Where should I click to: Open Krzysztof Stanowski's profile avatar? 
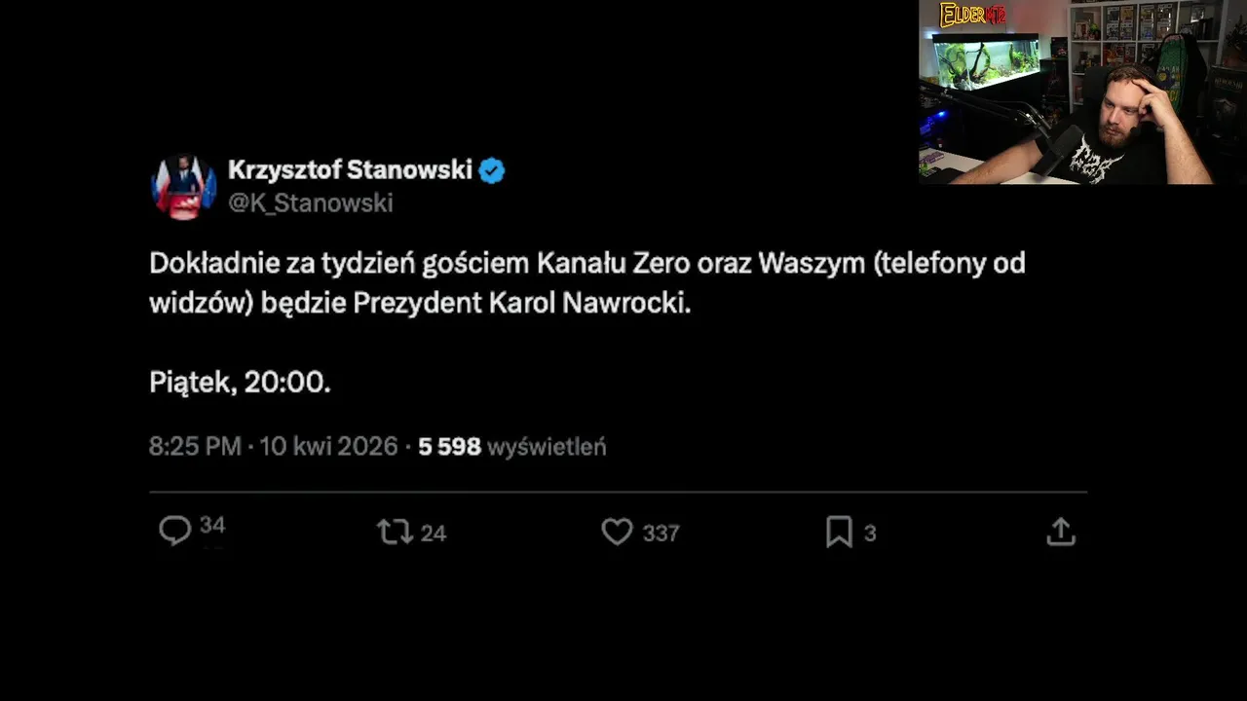[183, 187]
